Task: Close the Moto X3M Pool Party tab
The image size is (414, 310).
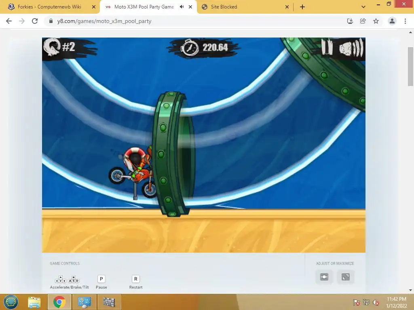Action: [190, 7]
